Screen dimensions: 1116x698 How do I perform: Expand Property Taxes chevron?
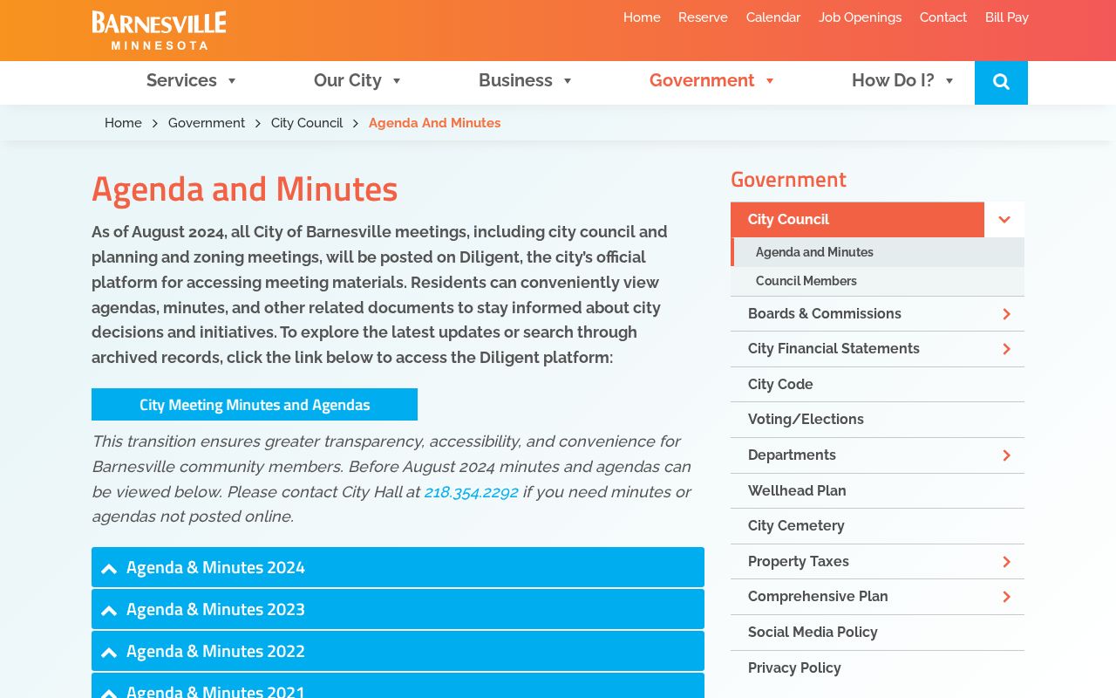(1006, 562)
